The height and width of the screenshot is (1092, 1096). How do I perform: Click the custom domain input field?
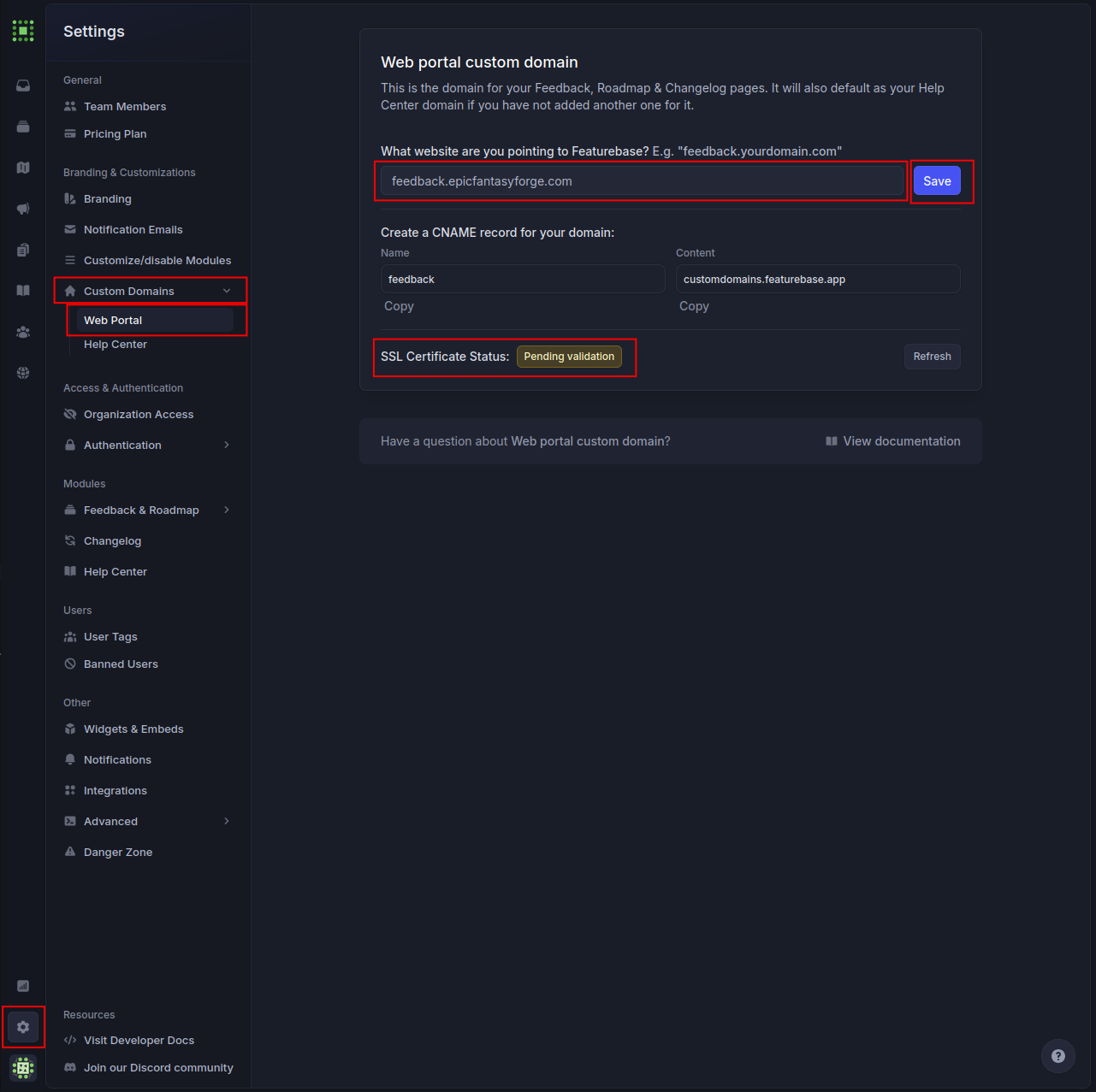642,181
